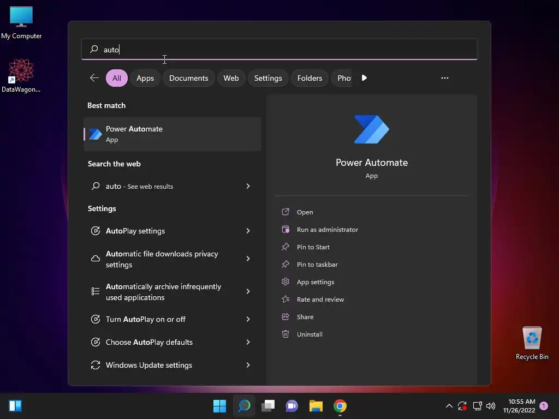Expand chevron next to AutoPlay settings

pos(248,231)
